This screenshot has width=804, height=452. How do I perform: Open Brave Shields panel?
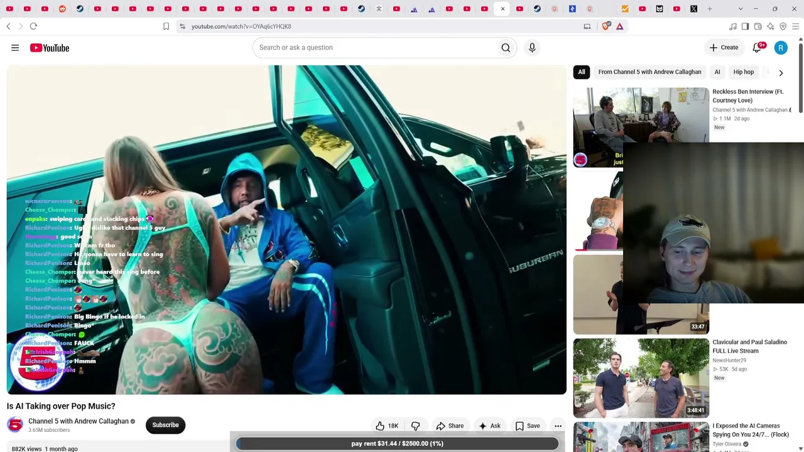click(606, 26)
